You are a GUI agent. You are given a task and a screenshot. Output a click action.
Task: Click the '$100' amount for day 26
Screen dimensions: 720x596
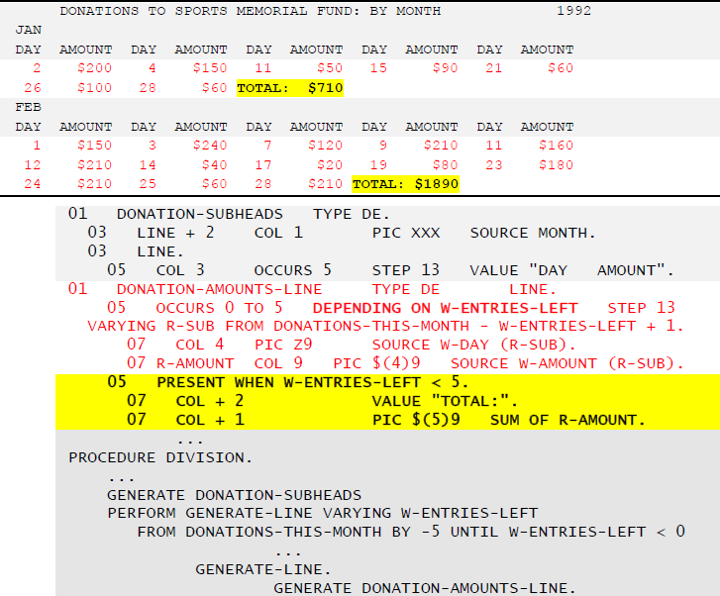[x=94, y=88]
